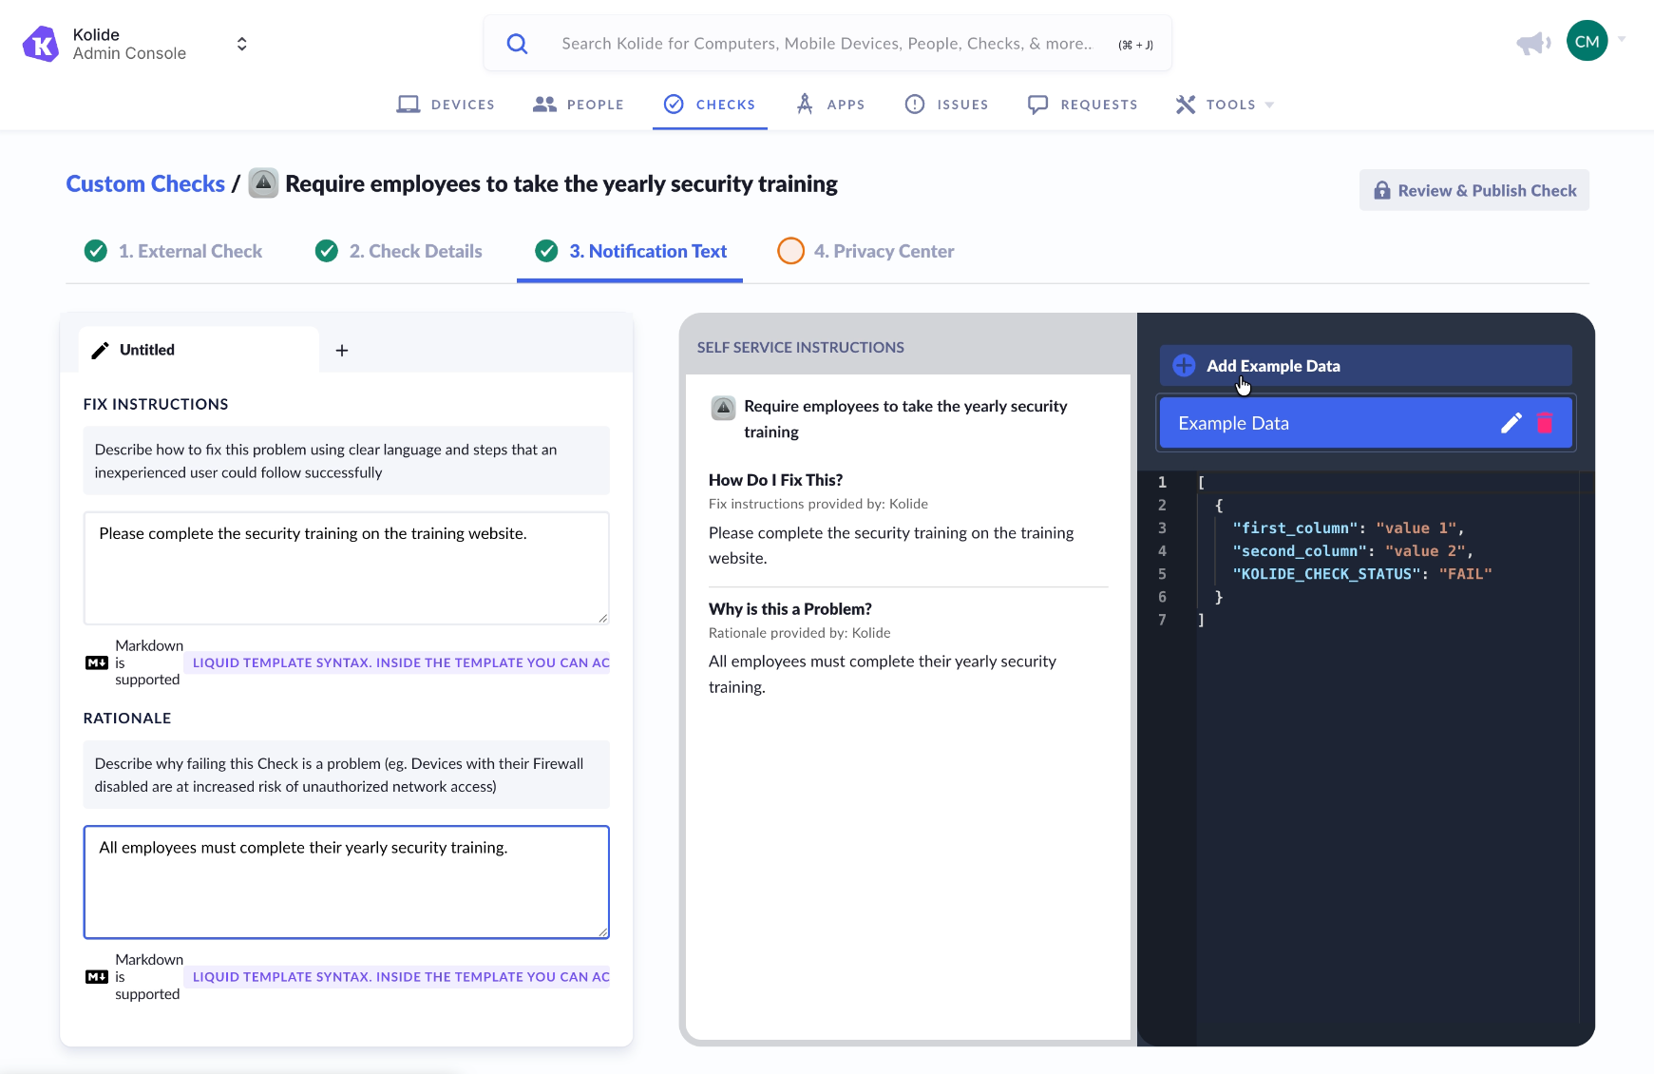Click the laptop icon next to Devices
This screenshot has width=1654, height=1074.
409,104
